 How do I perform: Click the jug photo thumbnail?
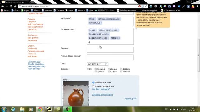pyautogui.click(x=76, y=94)
